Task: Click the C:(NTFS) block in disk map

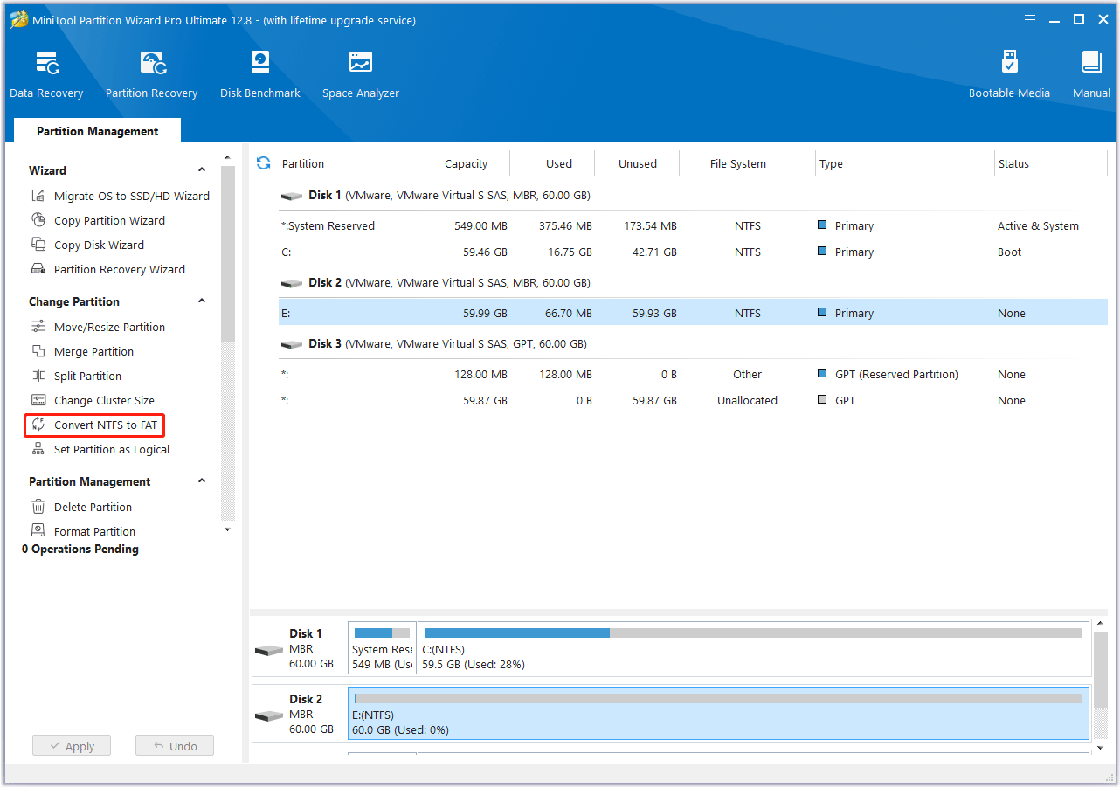Action: pyautogui.click(x=753, y=648)
